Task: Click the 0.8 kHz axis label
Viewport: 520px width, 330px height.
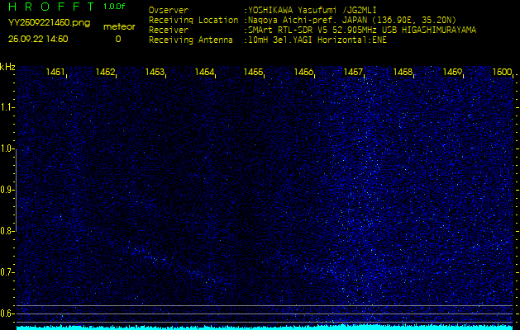Action: 7,231
